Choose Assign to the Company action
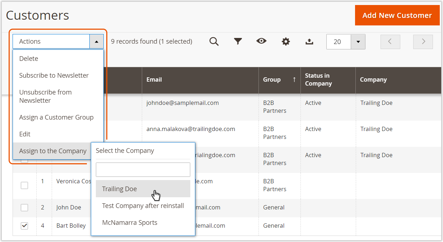The height and width of the screenshot is (242, 443). pyautogui.click(x=52, y=151)
